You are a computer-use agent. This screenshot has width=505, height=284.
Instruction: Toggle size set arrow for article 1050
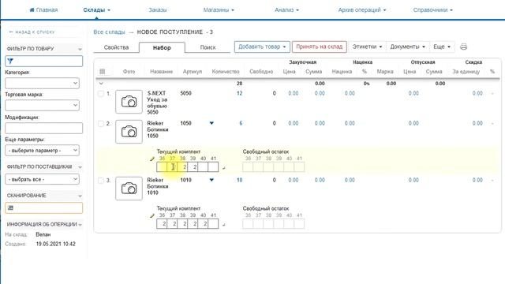(211, 123)
